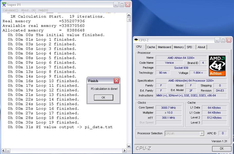The height and width of the screenshot is (154, 234).
Task: Click the Ext. Model value 2F
Action: coord(191,91)
